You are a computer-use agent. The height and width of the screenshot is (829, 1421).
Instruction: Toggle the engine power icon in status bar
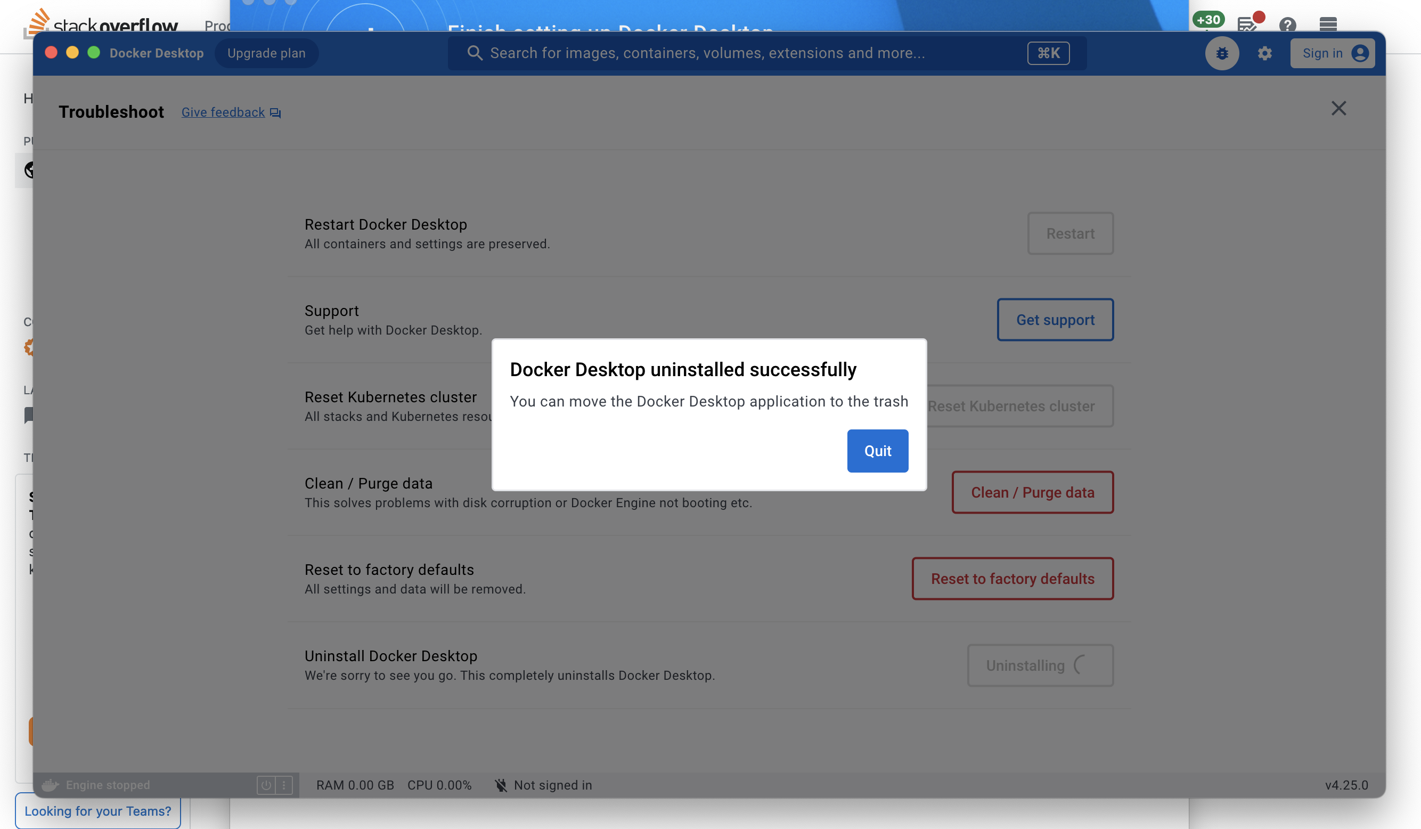266,784
